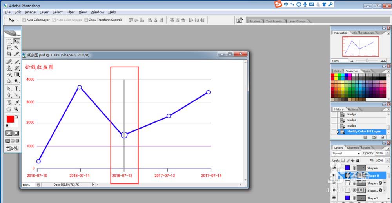The width and height of the screenshot is (392, 203).
Task: Open the Brushes palette well tab
Action: (x=254, y=21)
